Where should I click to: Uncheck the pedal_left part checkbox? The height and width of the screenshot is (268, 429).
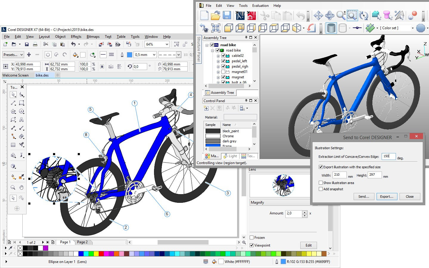pos(223,61)
